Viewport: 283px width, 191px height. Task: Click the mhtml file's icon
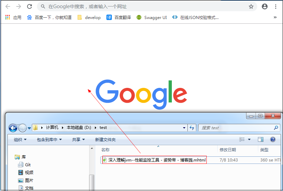[x=105, y=160]
